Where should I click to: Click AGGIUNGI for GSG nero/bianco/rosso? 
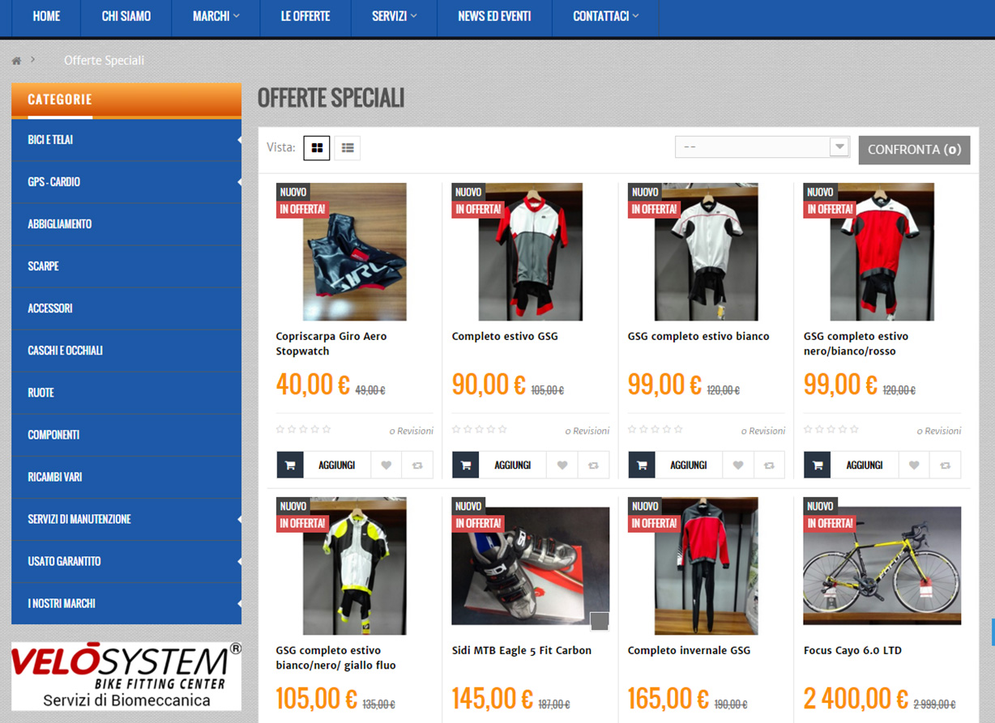(x=865, y=465)
